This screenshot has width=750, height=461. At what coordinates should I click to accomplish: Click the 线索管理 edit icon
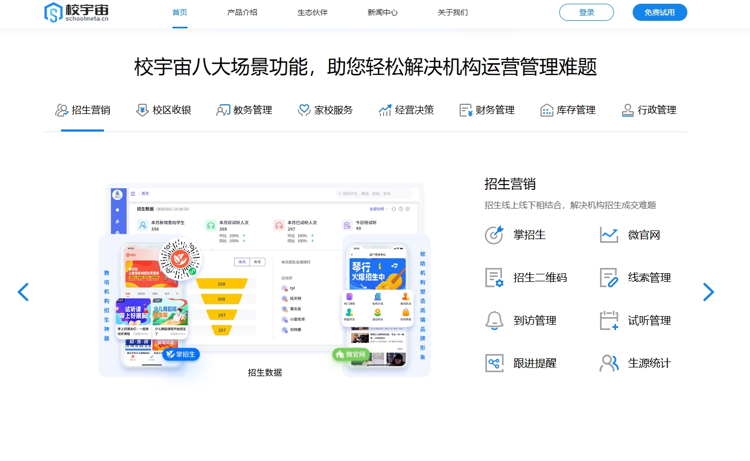point(609,278)
